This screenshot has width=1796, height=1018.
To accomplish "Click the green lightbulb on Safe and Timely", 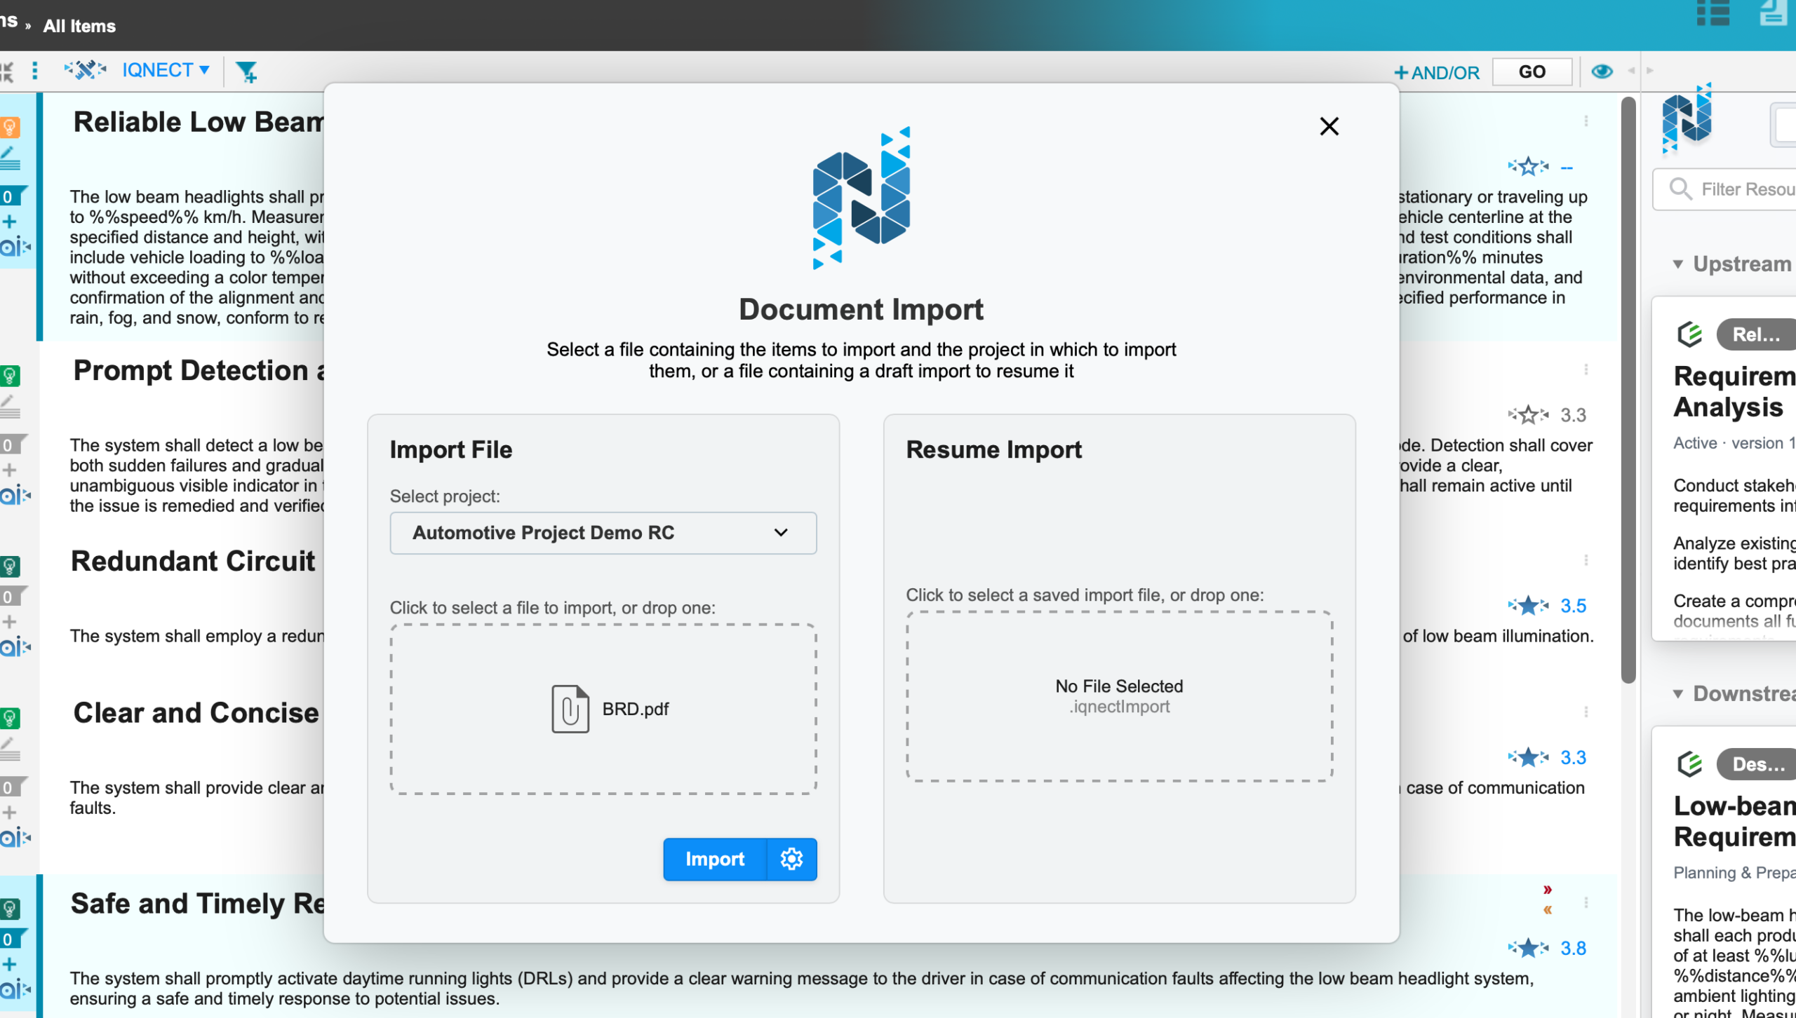I will tap(10, 909).
